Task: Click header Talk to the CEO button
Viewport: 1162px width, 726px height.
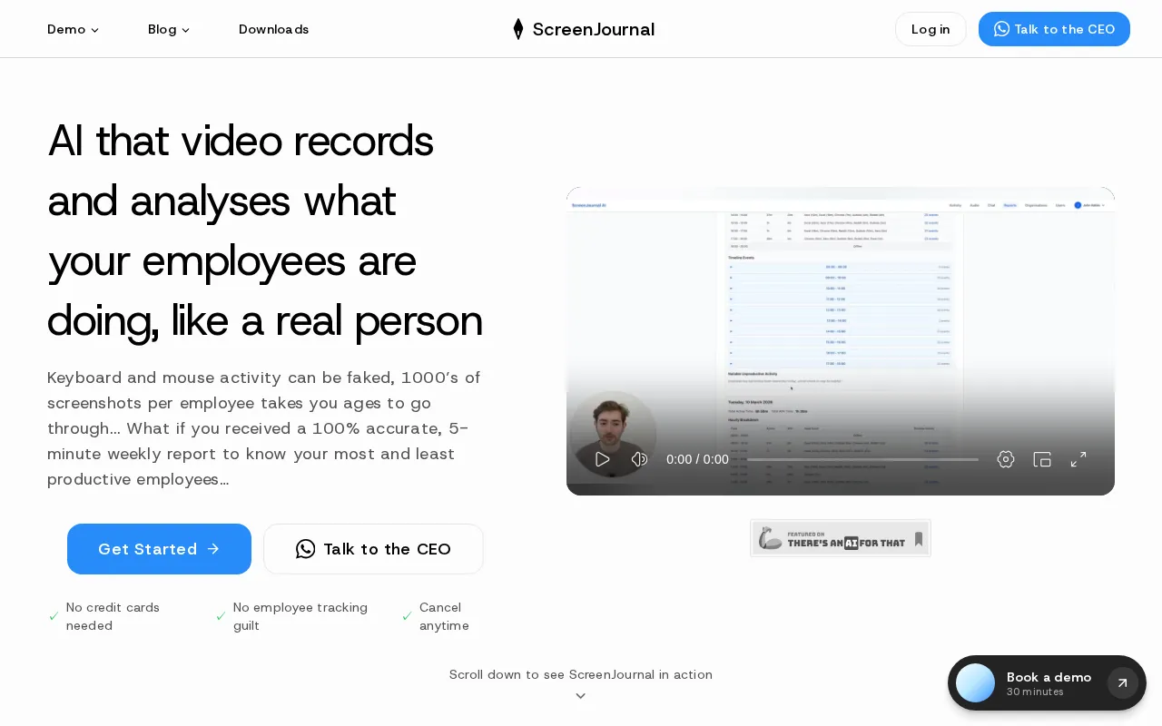Action: tap(1054, 29)
